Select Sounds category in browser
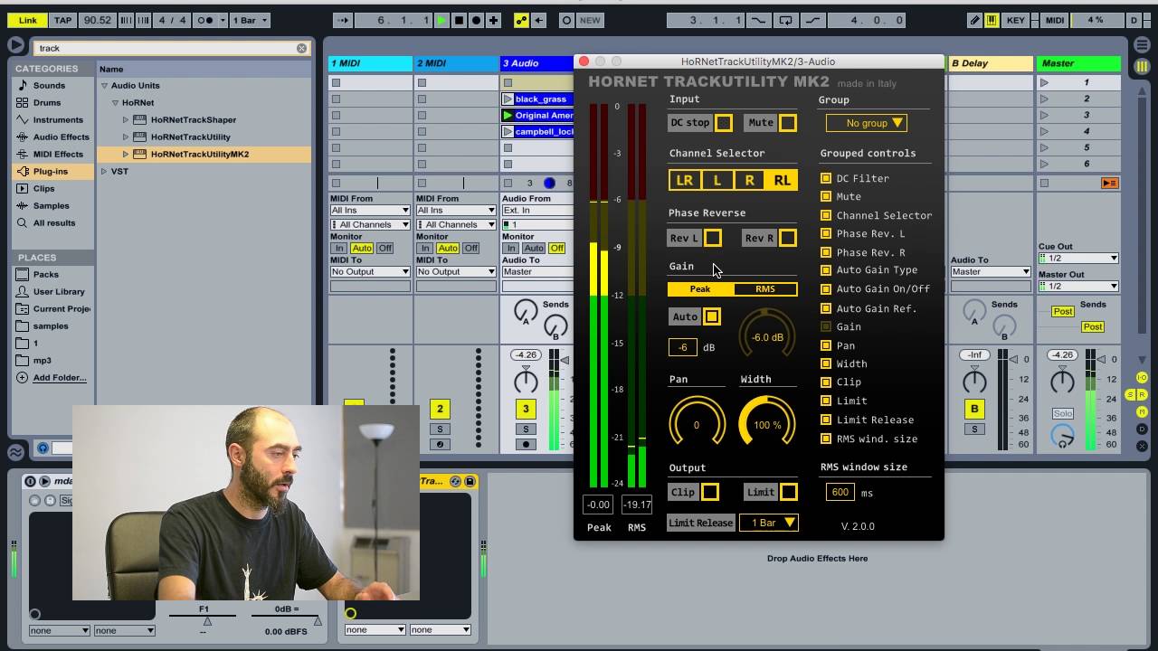 tap(49, 86)
